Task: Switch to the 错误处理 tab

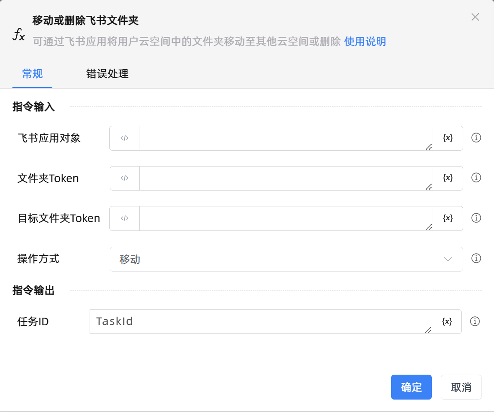Action: [x=108, y=74]
